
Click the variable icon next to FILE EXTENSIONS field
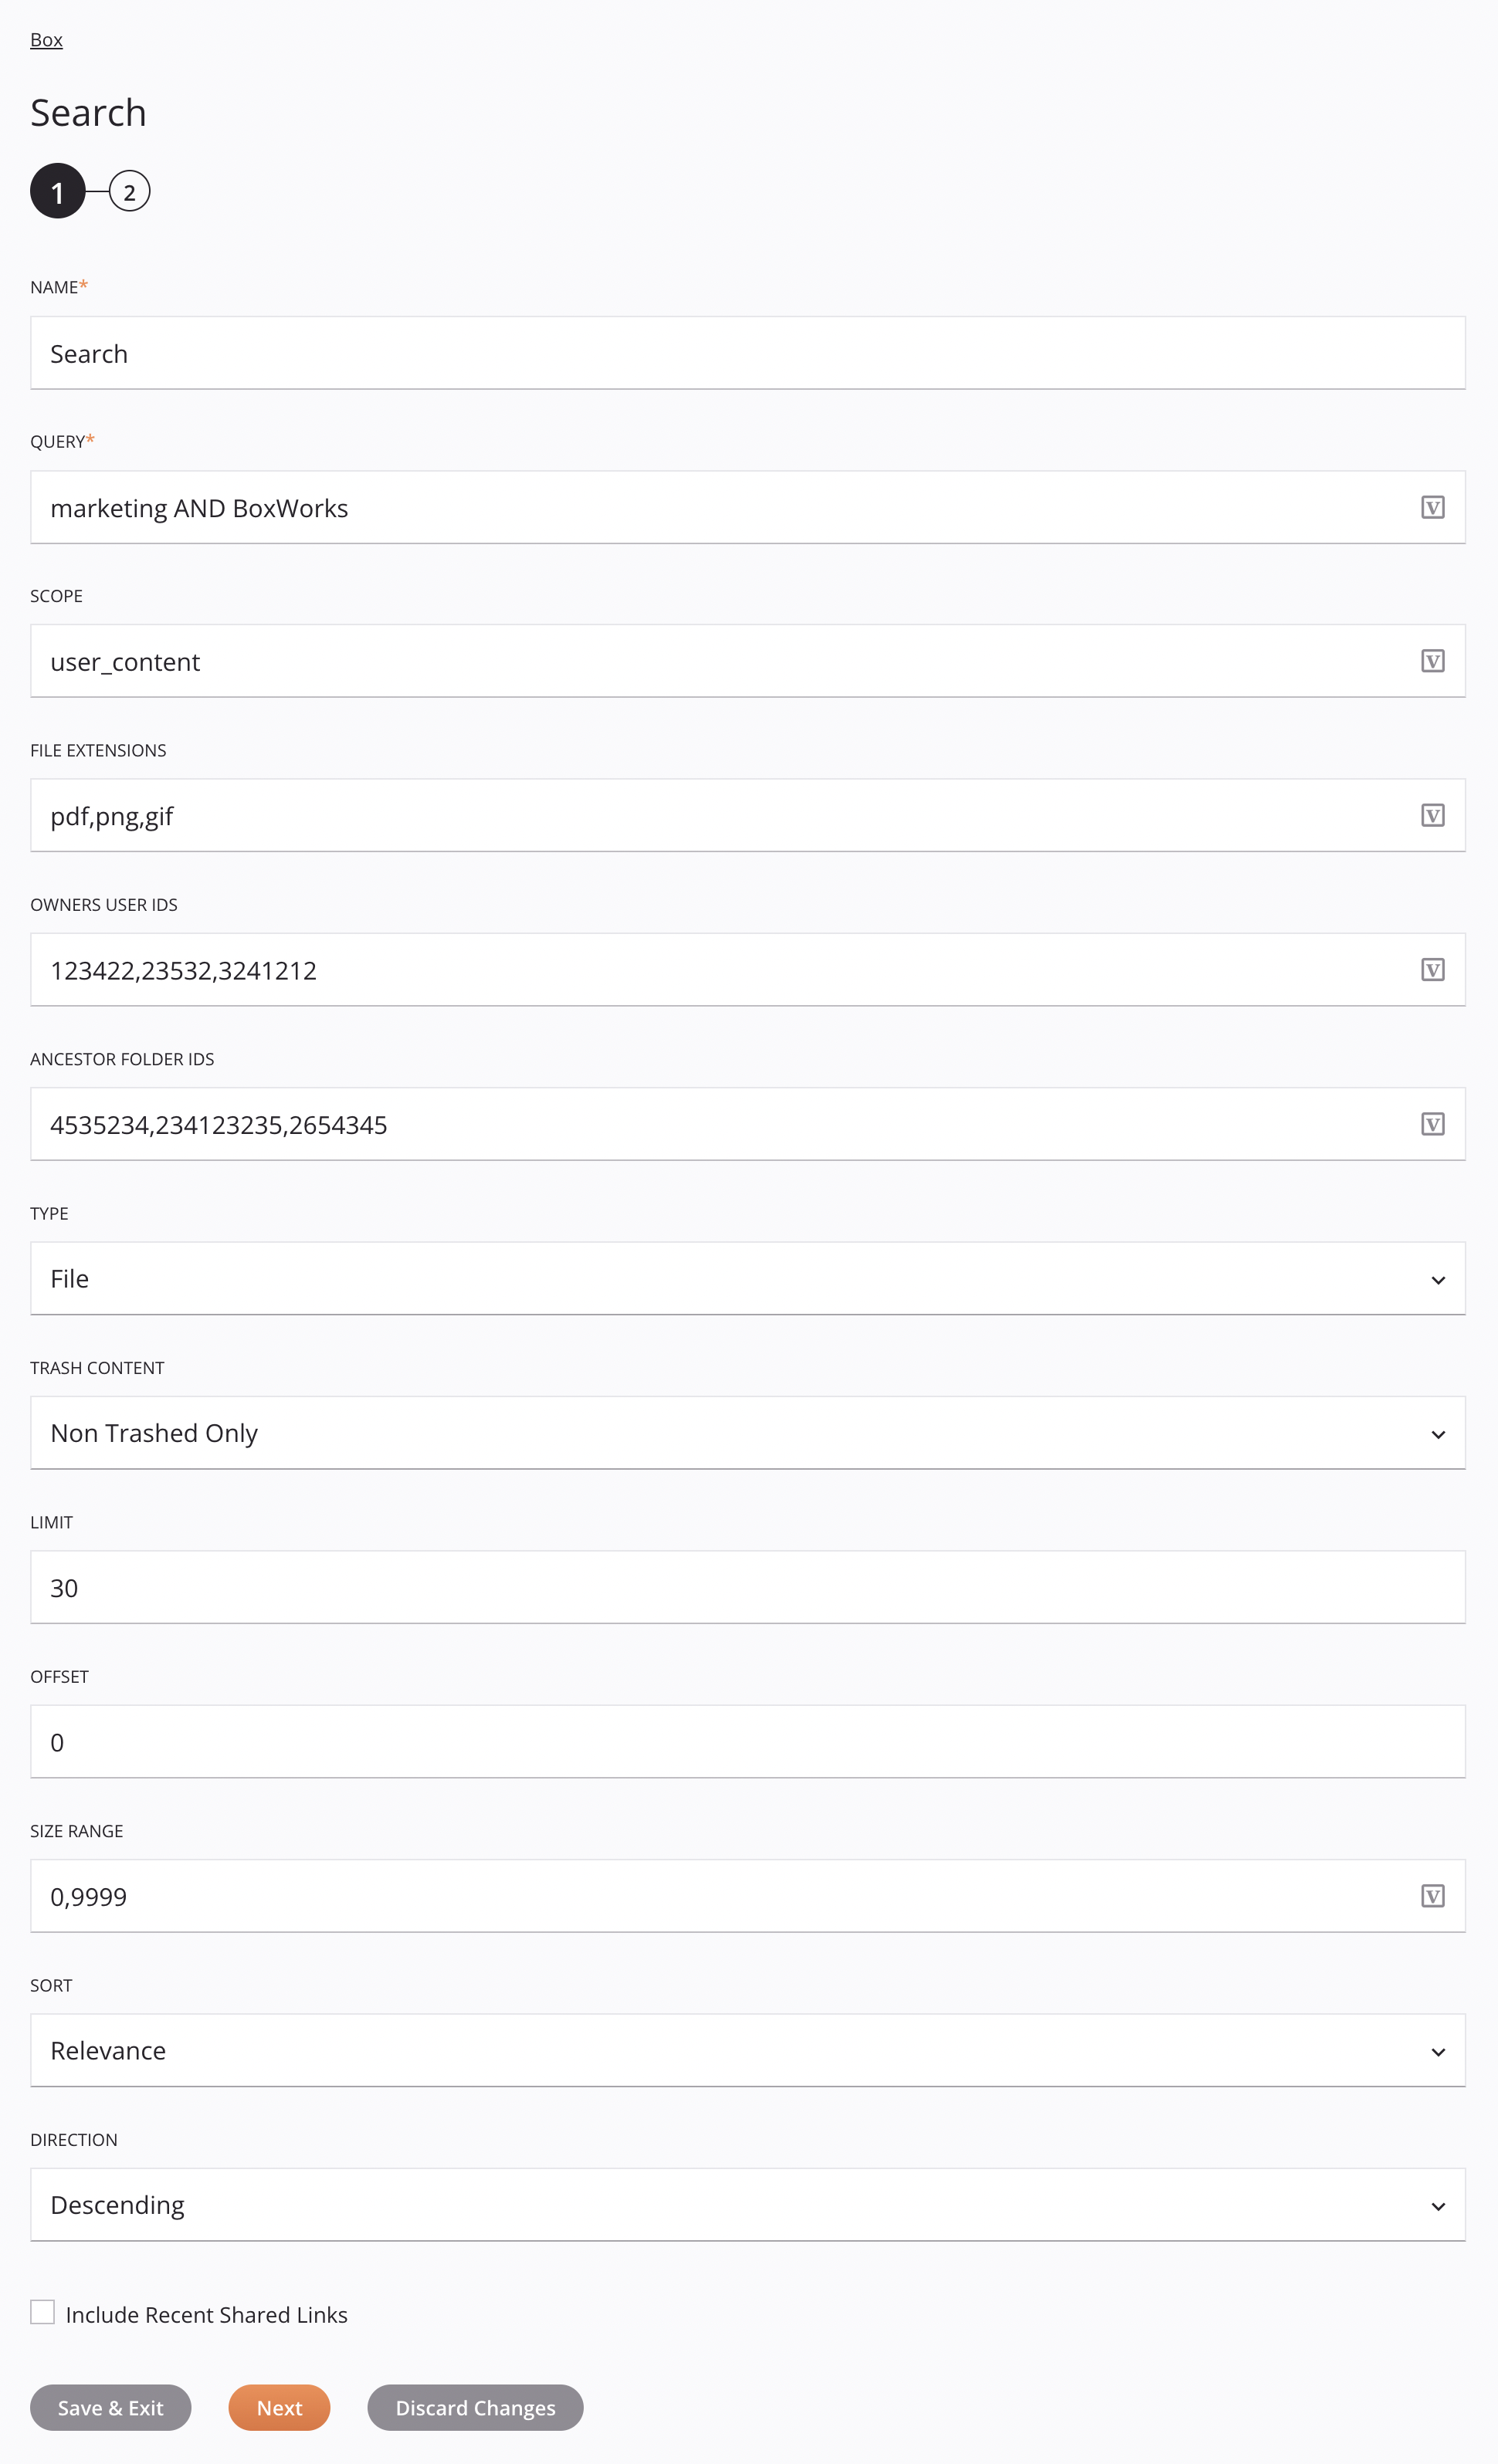1433,815
